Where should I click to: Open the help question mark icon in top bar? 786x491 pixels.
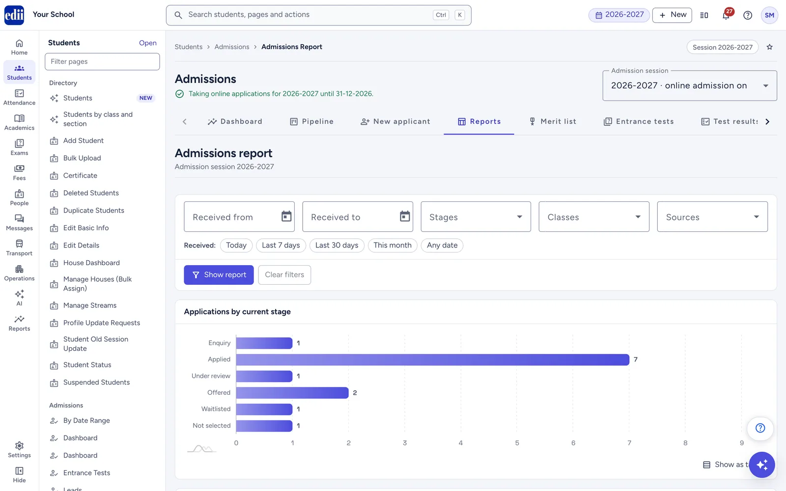click(x=748, y=15)
